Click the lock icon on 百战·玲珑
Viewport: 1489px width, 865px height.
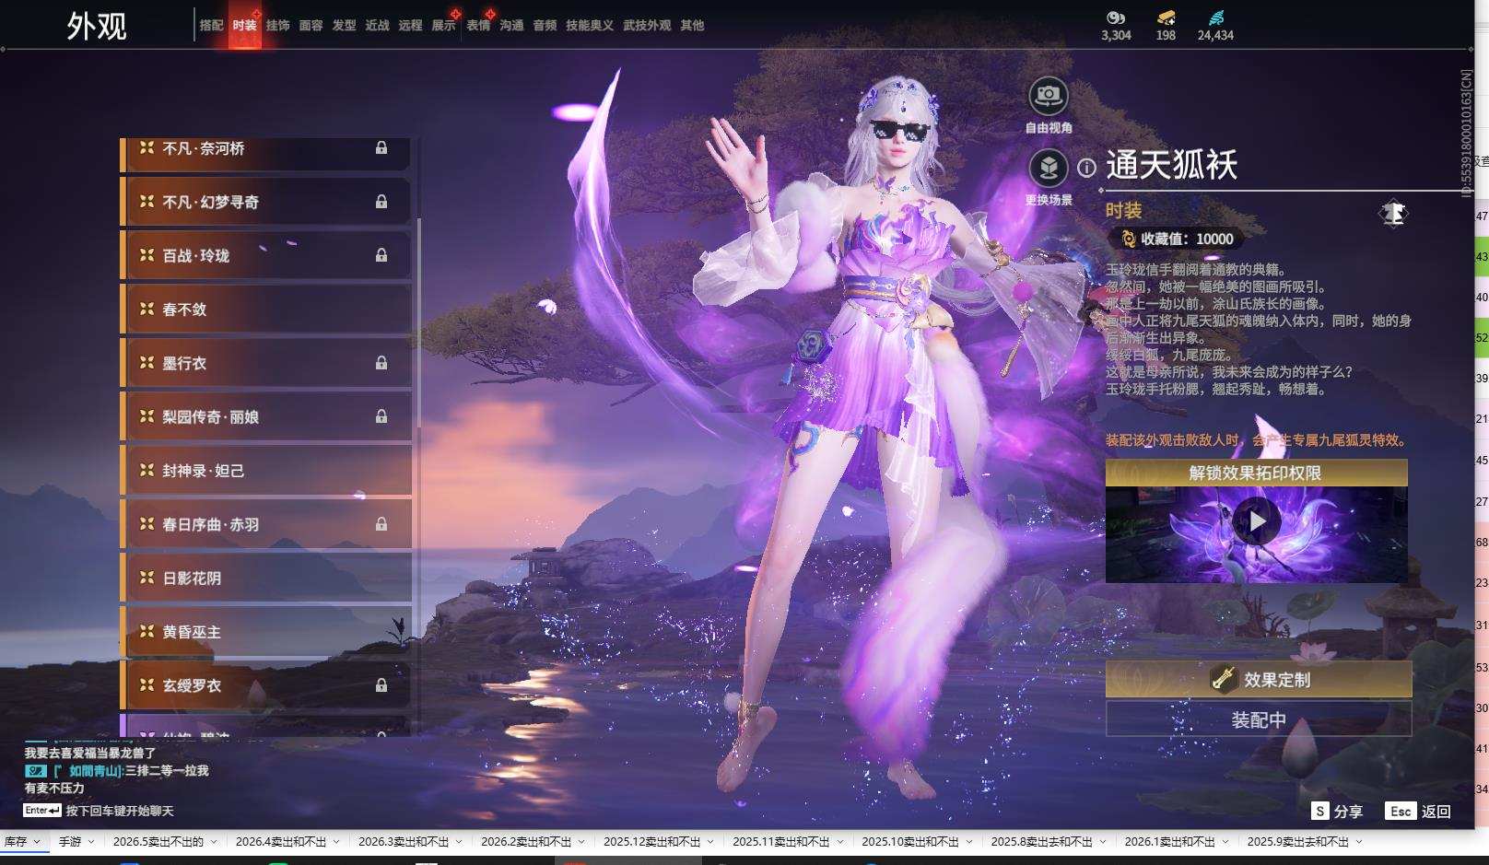381,255
